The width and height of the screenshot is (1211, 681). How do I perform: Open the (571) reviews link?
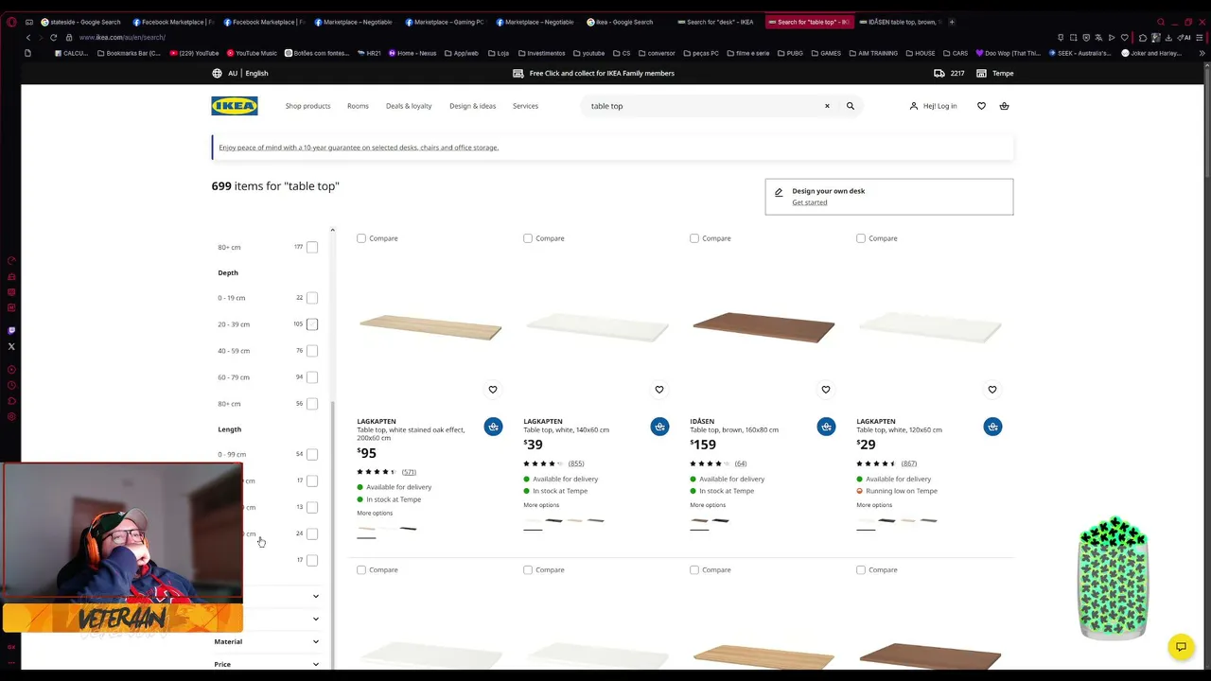click(409, 472)
